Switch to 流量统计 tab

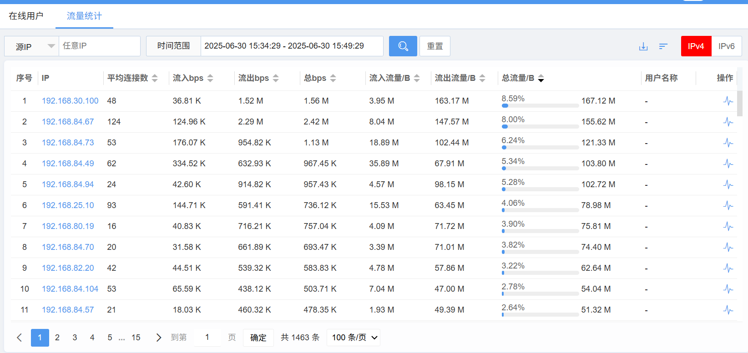coord(84,16)
